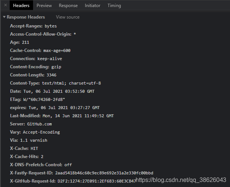Open the Timing tab
230x187 pixels.
tap(114, 6)
